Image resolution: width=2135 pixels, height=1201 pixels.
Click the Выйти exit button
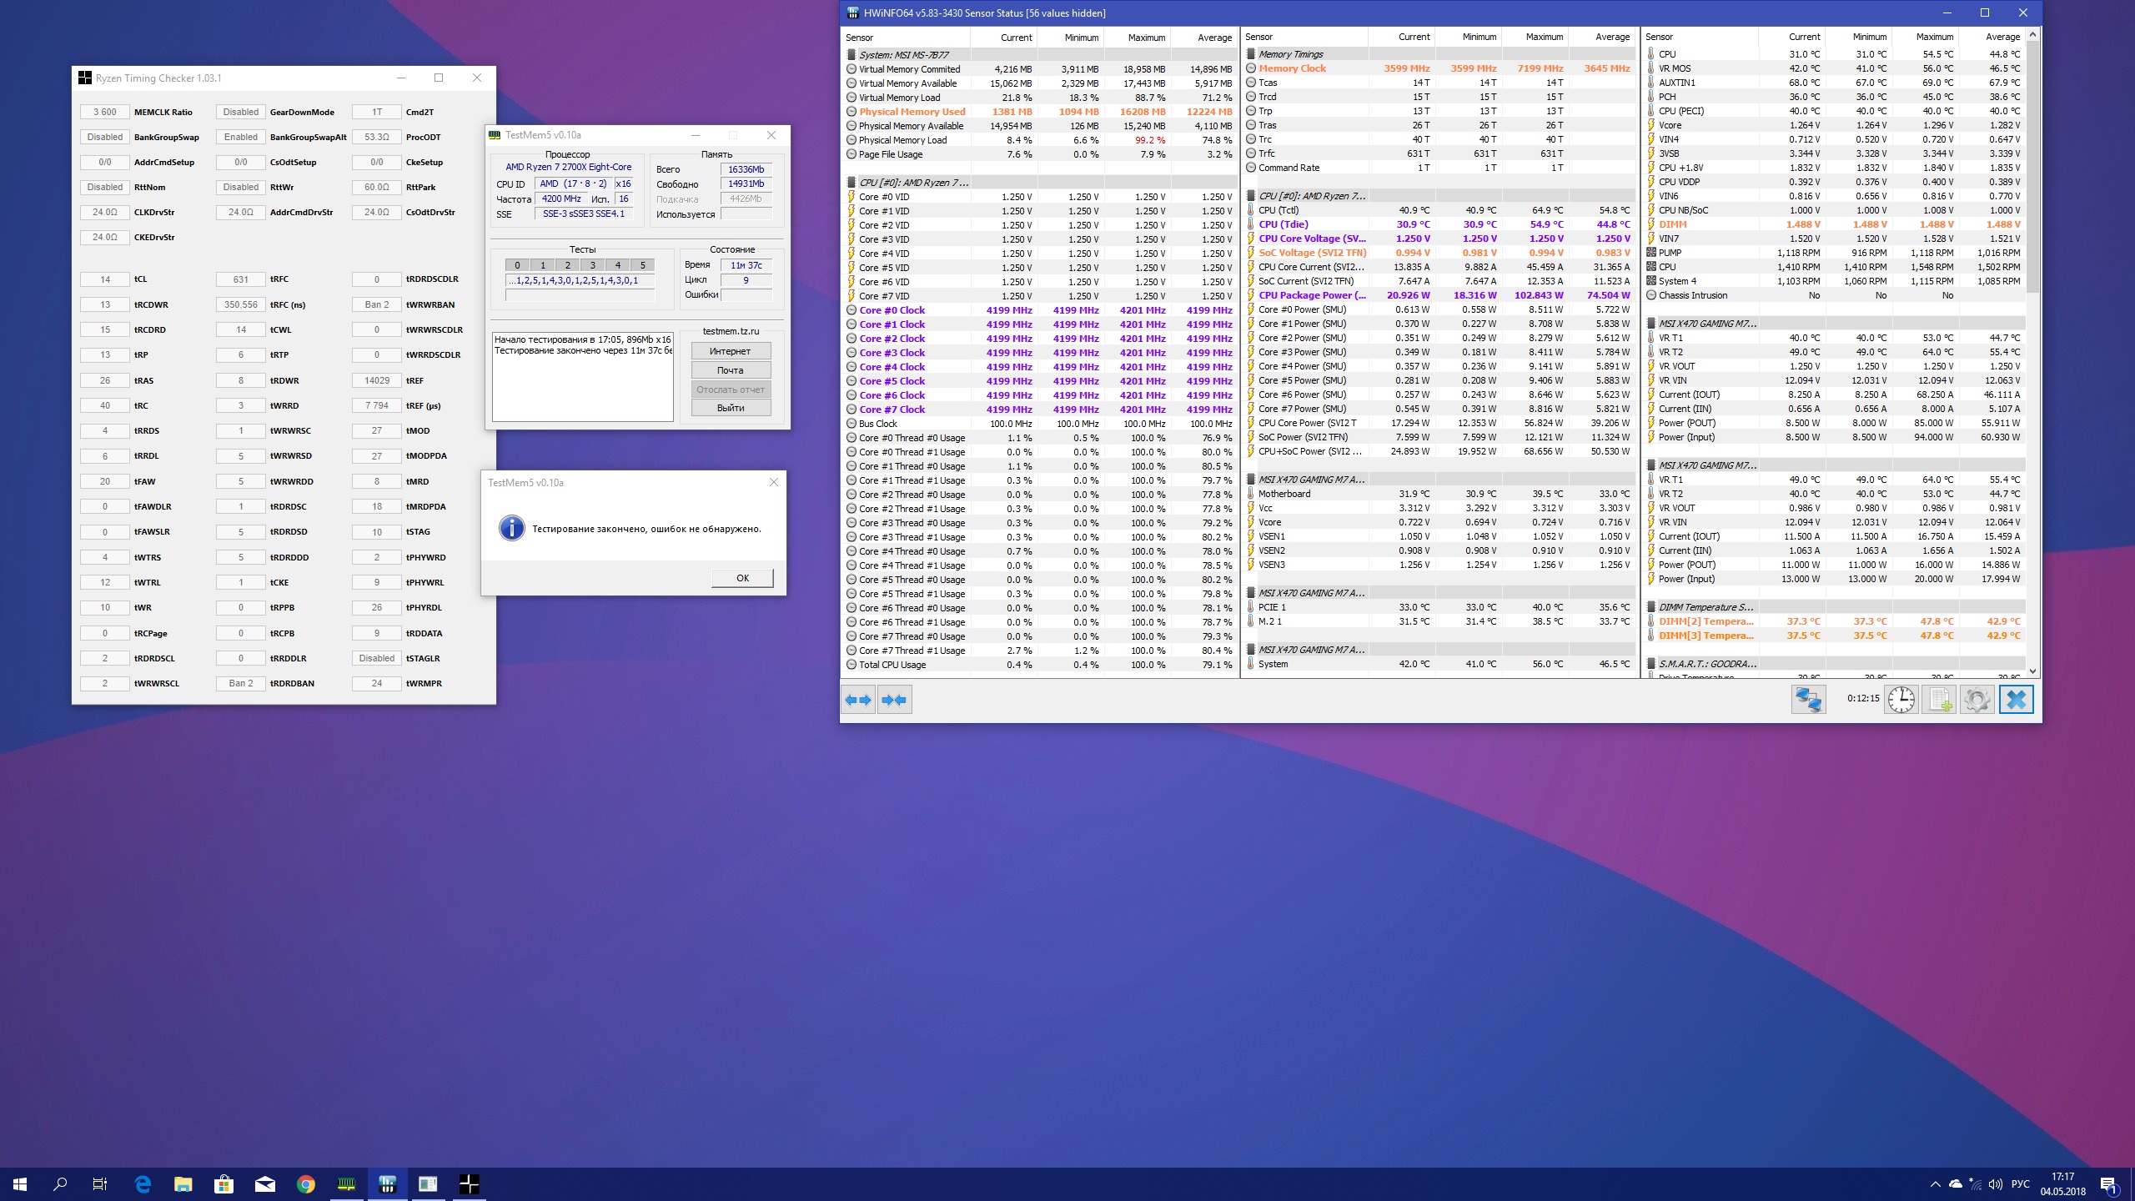pyautogui.click(x=730, y=408)
